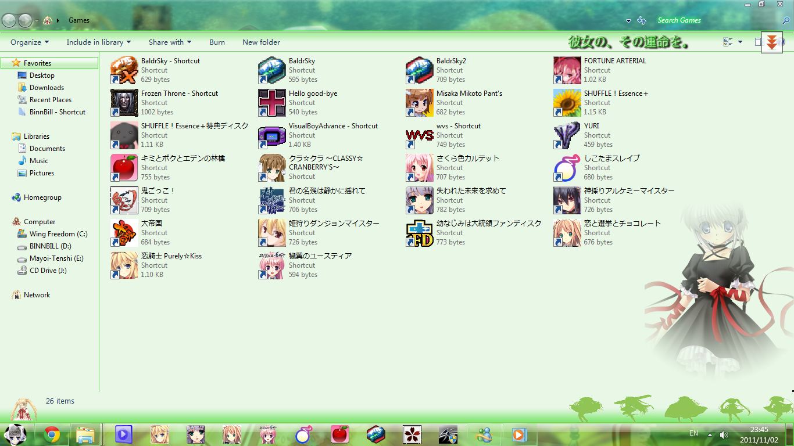
Task: Open the Mayoi-Tenshi (E:) drive
Action: click(56, 258)
